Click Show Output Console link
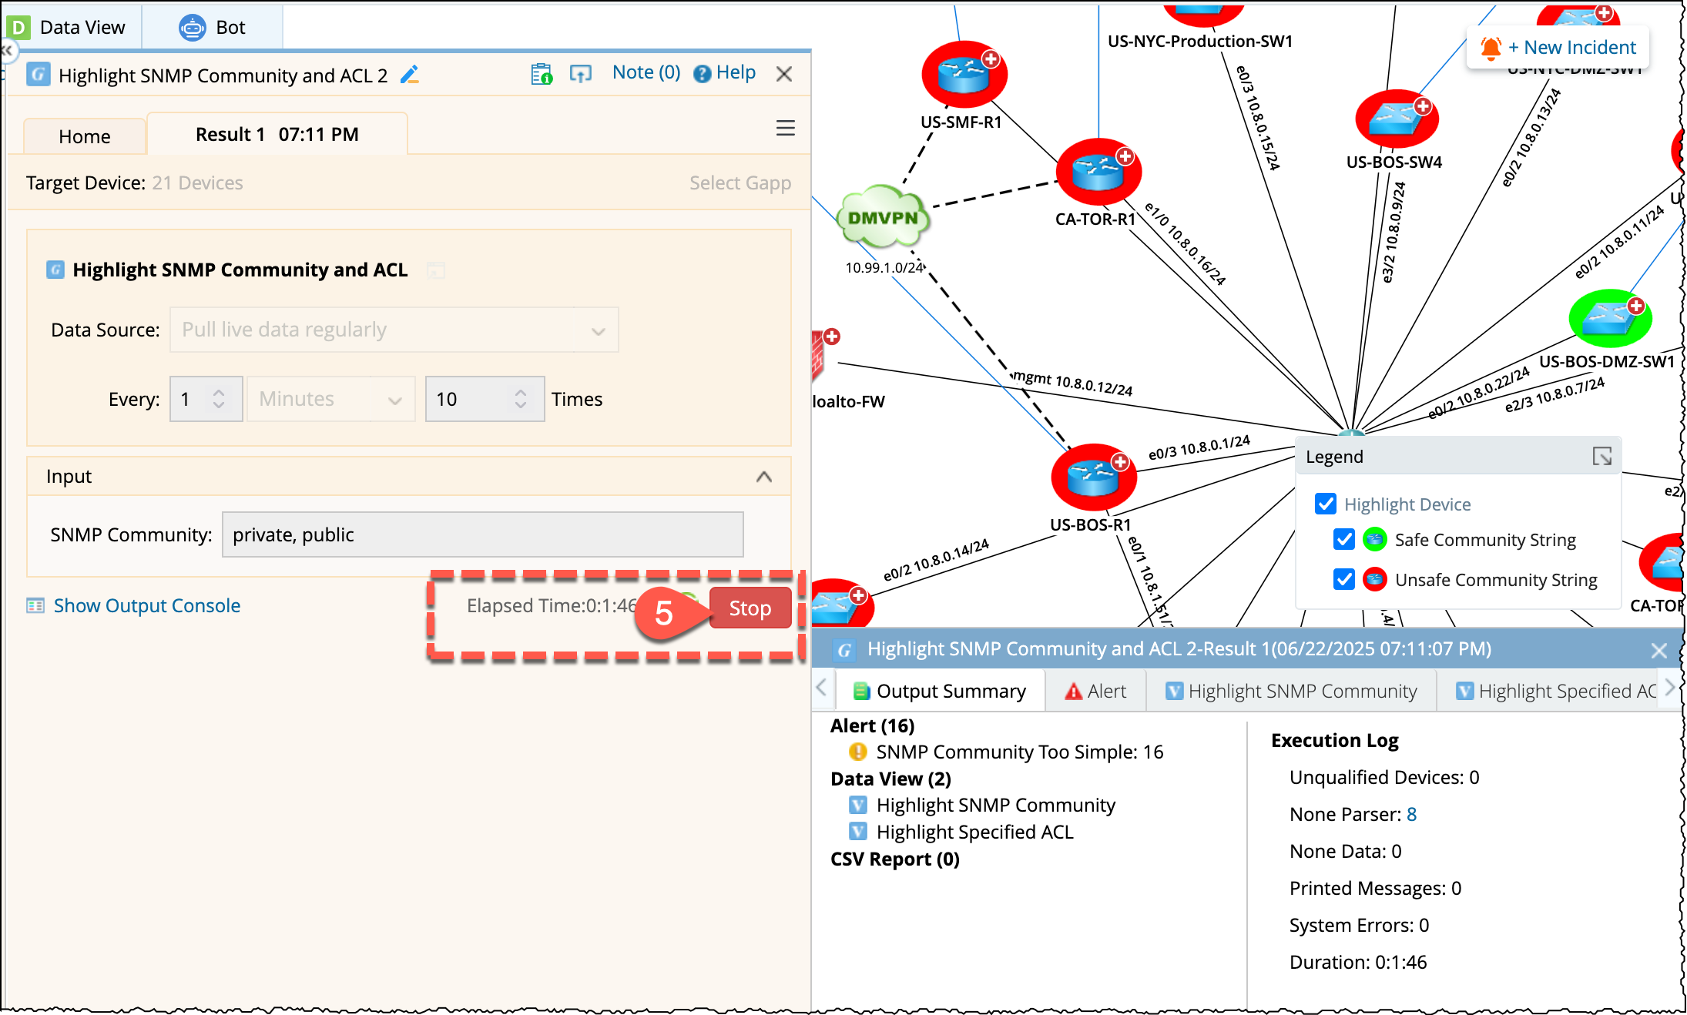1687x1015 pixels. [146, 606]
